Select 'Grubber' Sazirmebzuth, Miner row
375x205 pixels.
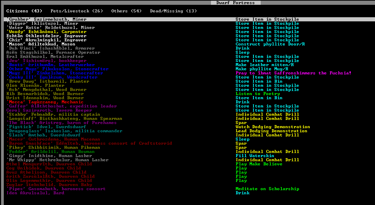point(190,19)
